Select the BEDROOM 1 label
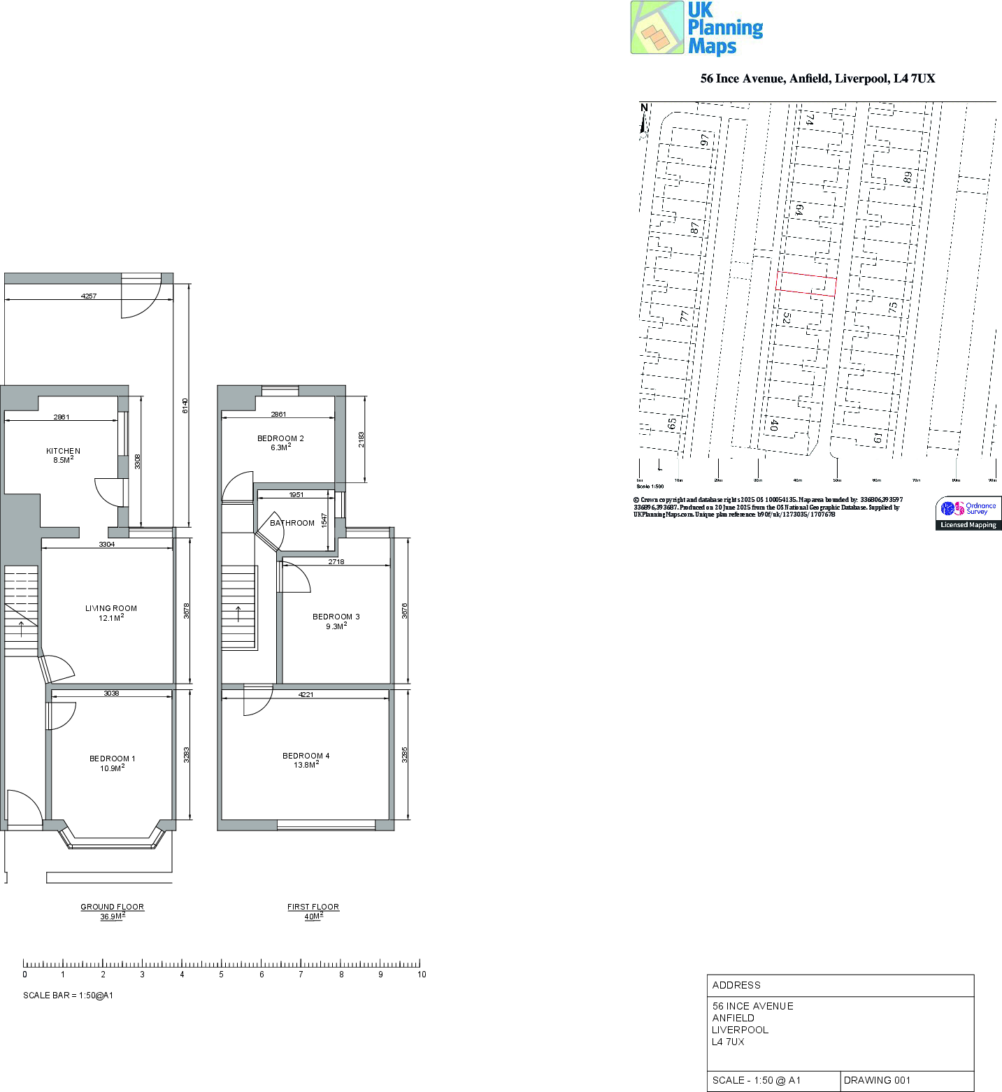Image resolution: width=1002 pixels, height=1092 pixels. 112,759
